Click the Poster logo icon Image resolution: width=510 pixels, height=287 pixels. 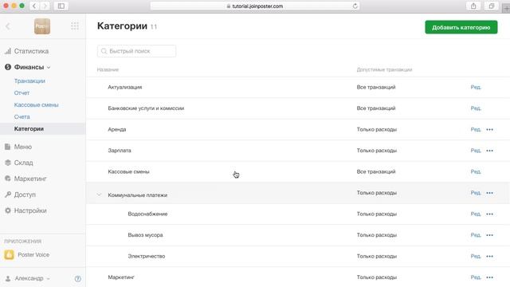[x=42, y=26]
